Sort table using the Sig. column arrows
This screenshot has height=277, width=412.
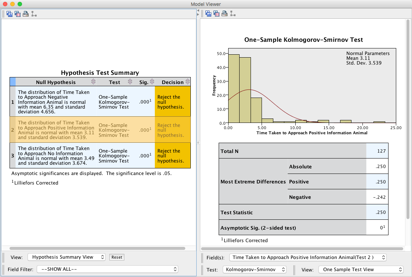pos(152,82)
